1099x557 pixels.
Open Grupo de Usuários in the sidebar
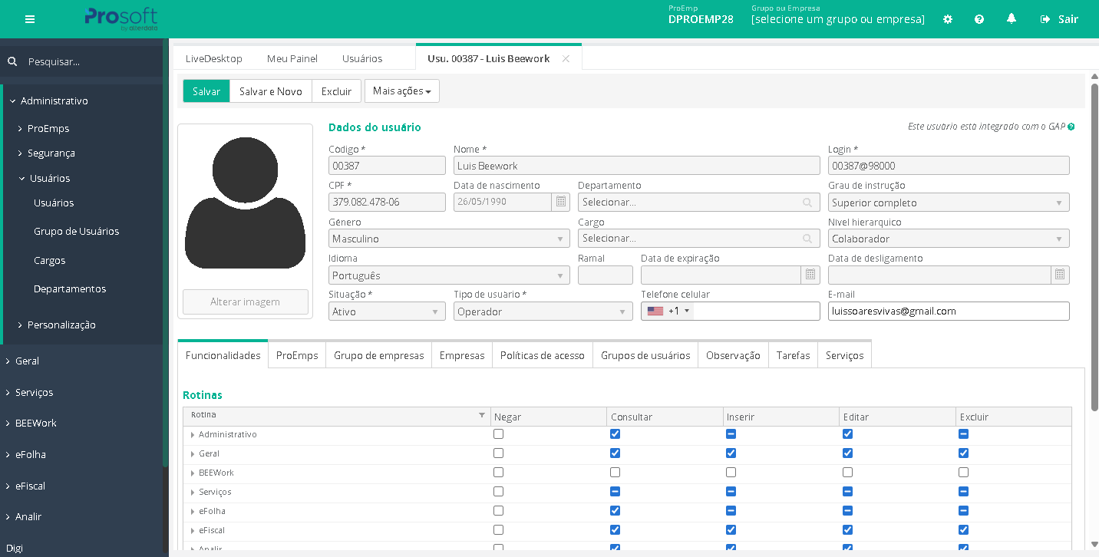tap(76, 231)
